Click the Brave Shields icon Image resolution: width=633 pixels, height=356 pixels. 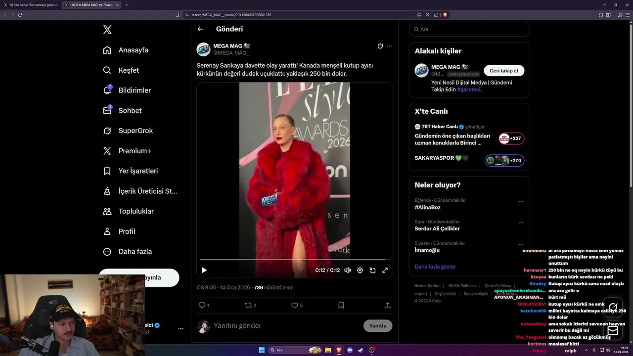[x=445, y=15]
